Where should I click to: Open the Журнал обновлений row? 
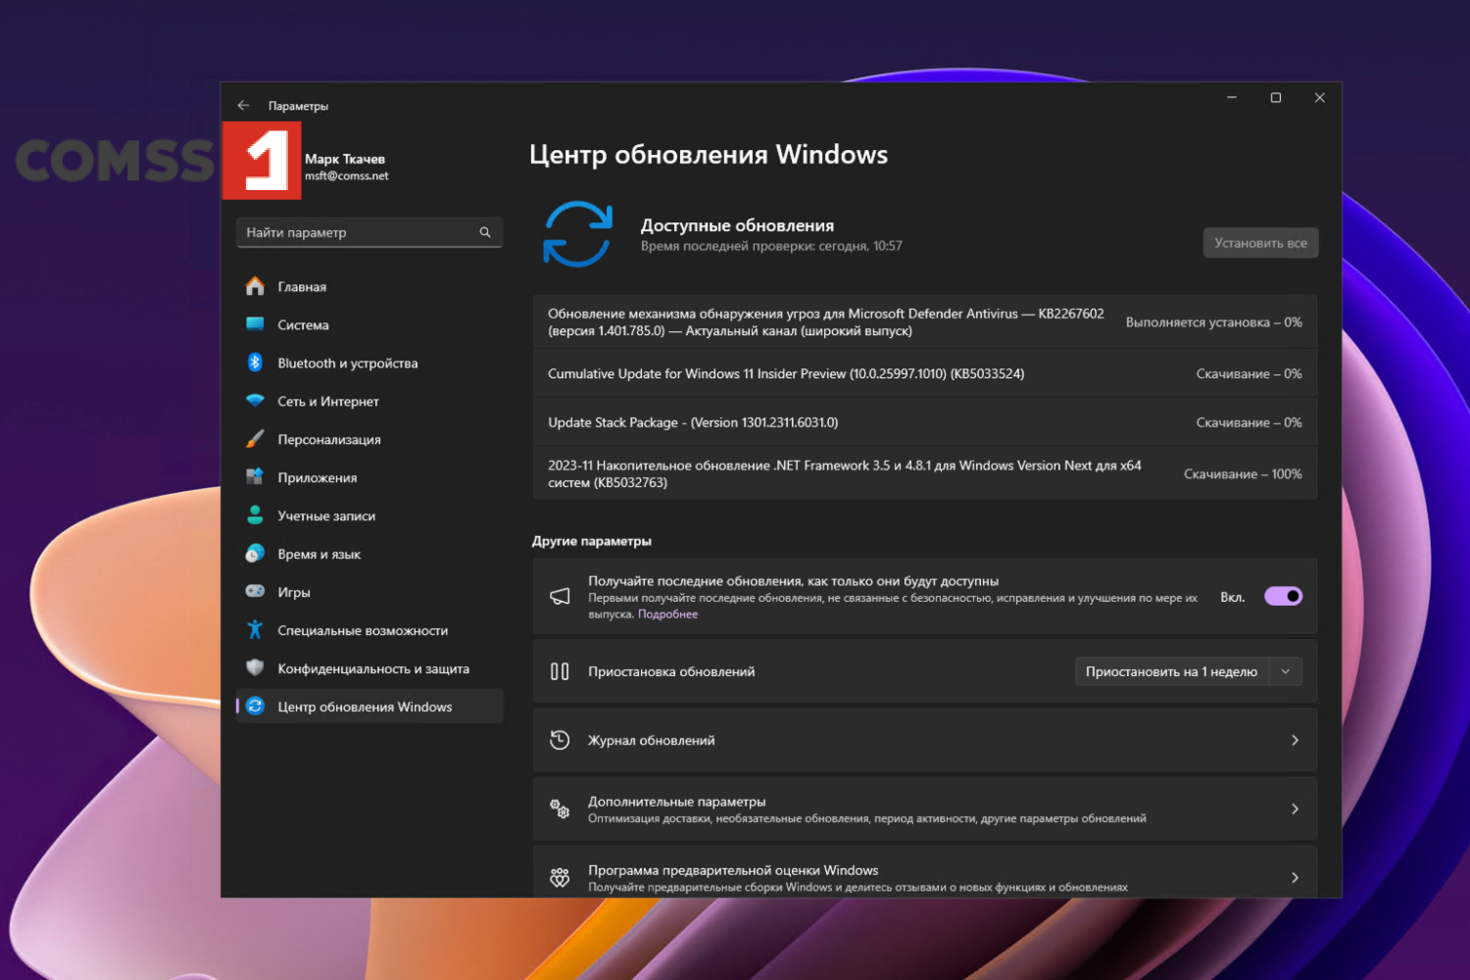[x=925, y=740]
